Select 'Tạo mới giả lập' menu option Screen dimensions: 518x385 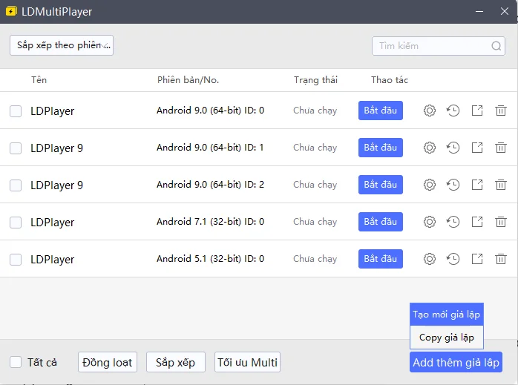447,315
